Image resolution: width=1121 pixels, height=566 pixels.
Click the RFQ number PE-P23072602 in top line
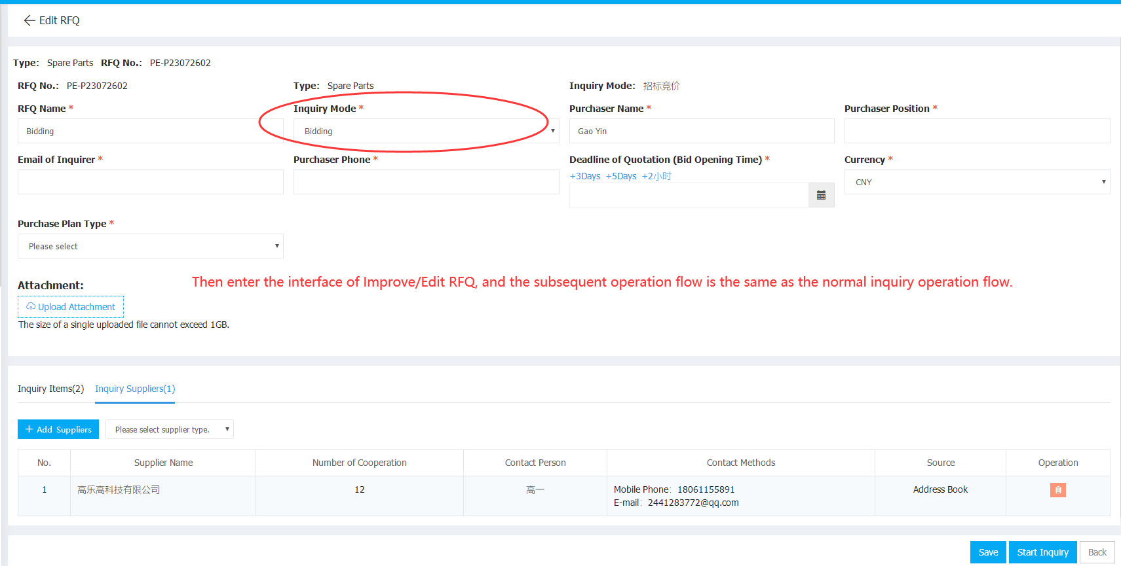(x=180, y=63)
